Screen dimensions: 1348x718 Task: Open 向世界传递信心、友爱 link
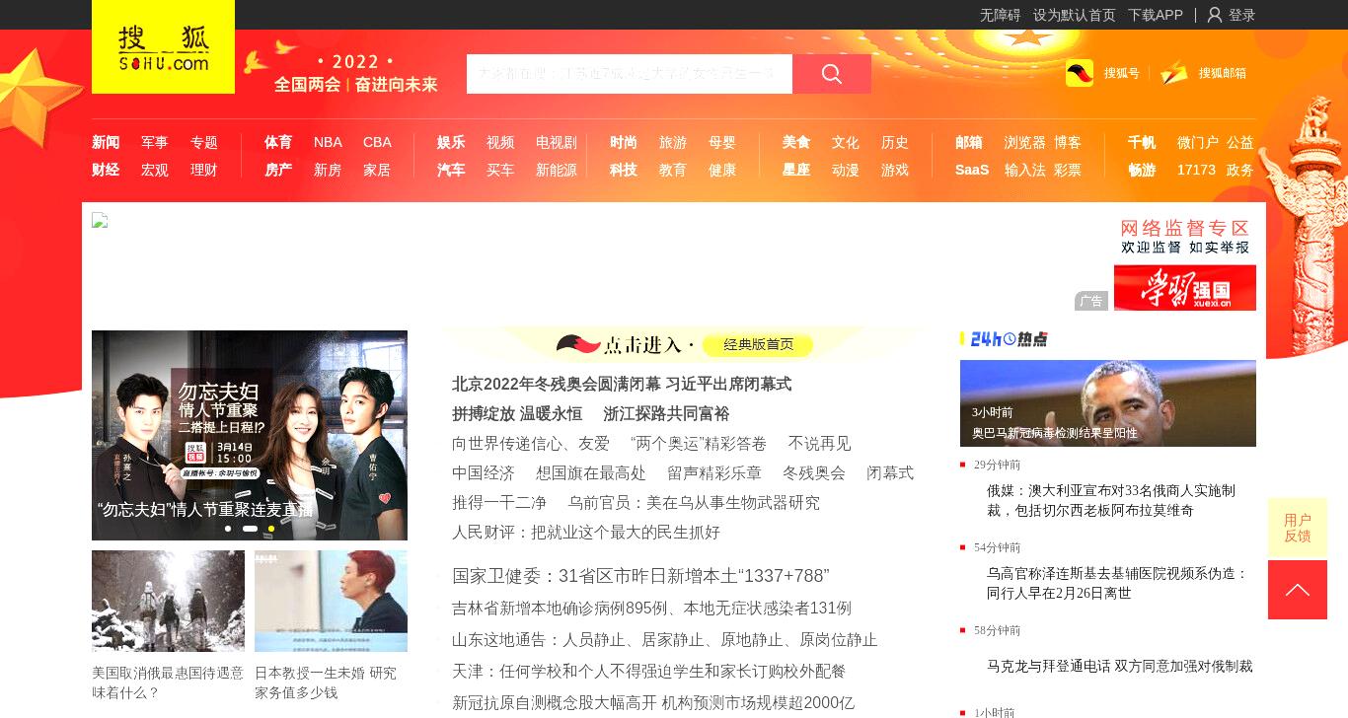coord(531,443)
